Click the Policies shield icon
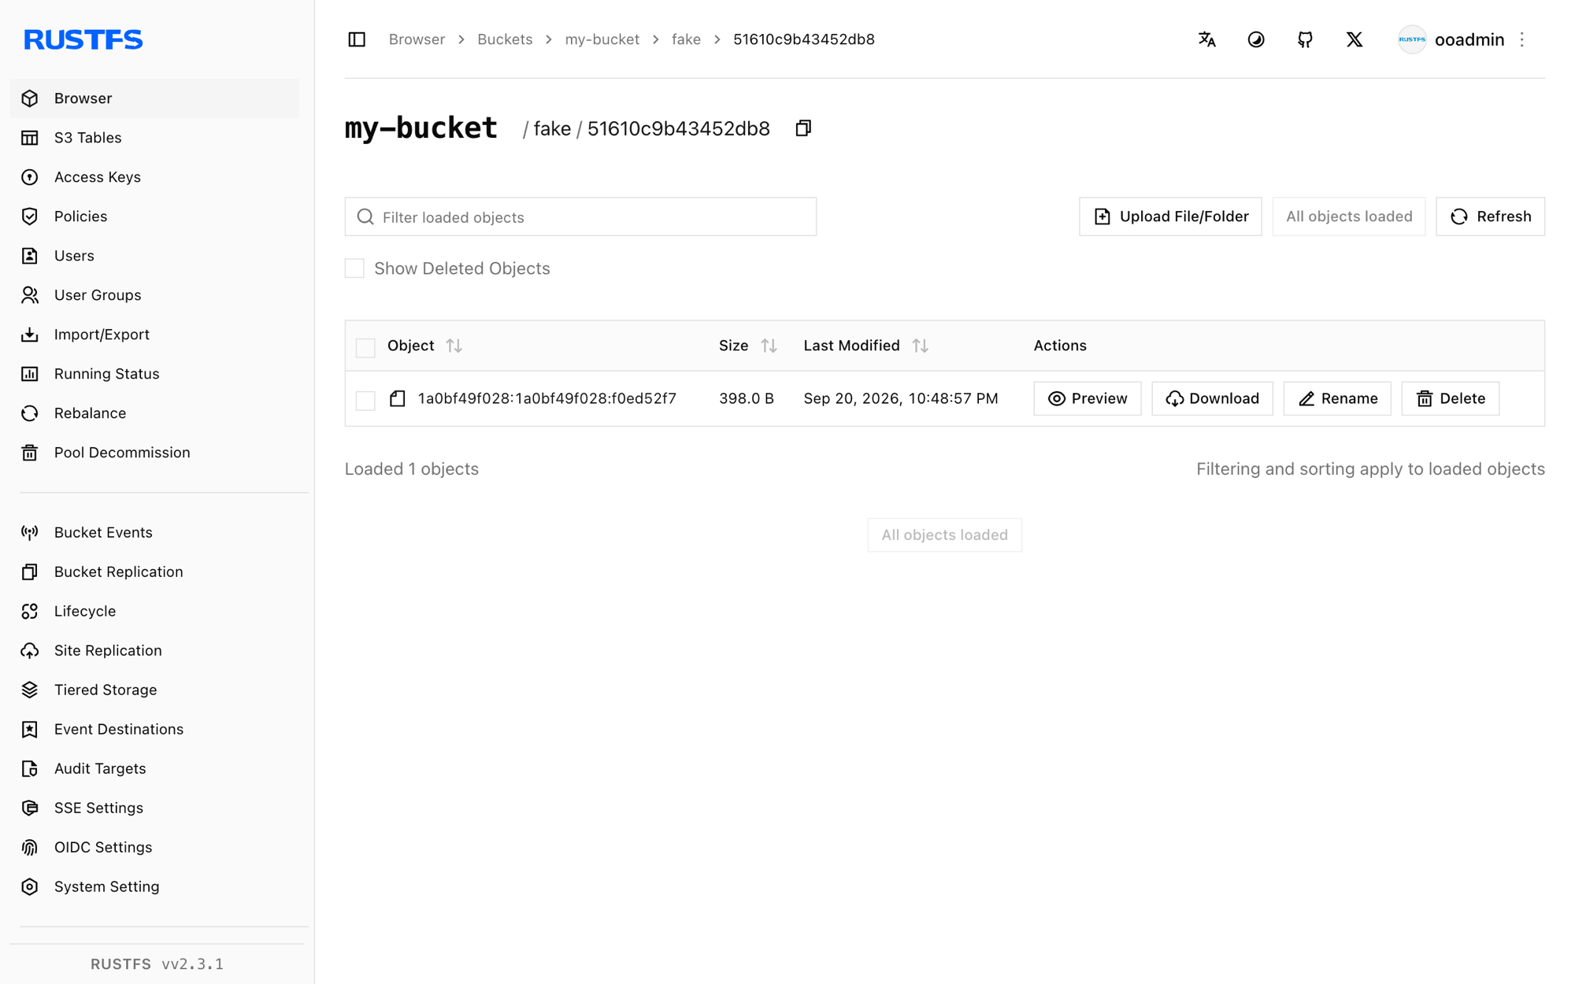This screenshot has width=1575, height=984. [30, 216]
